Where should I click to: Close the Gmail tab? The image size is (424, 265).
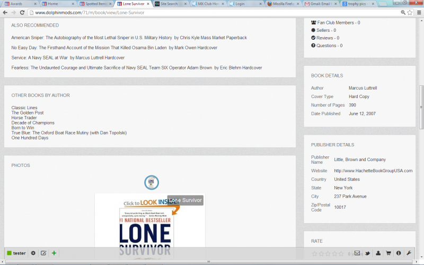pyautogui.click(x=335, y=4)
